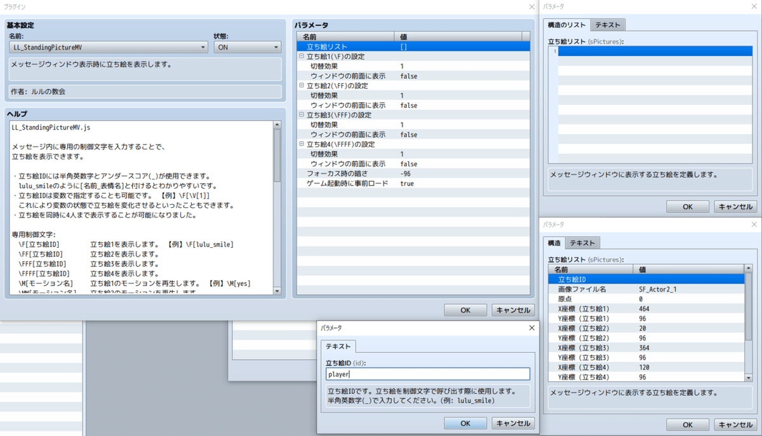
Task: Collapse the 立ち絵4(\FFFF)の設定 group
Action: pos(300,144)
